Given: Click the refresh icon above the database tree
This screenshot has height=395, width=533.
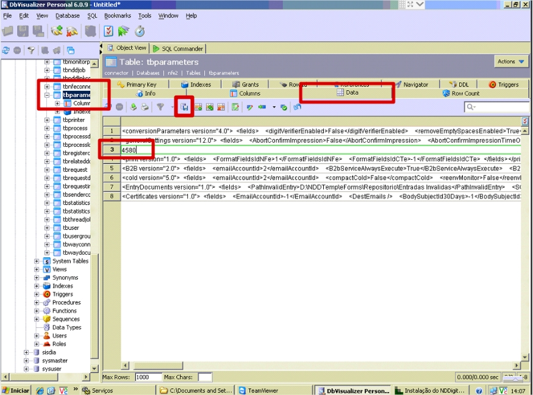Looking at the screenshot, I should tap(6, 51).
